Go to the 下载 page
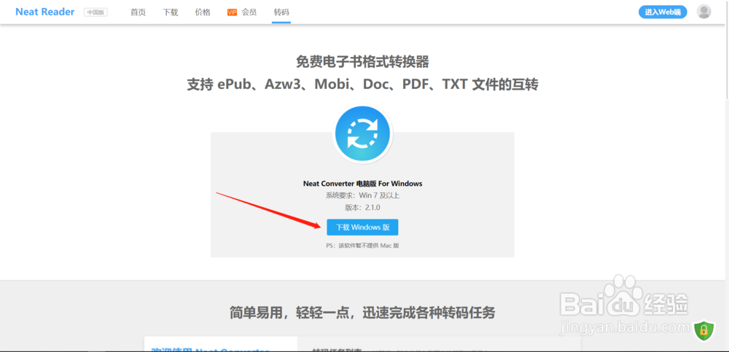The image size is (729, 352). [x=170, y=12]
